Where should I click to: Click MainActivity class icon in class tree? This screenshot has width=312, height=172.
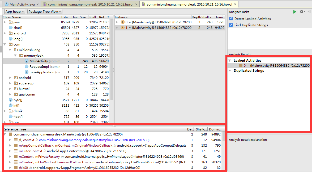point(27,61)
